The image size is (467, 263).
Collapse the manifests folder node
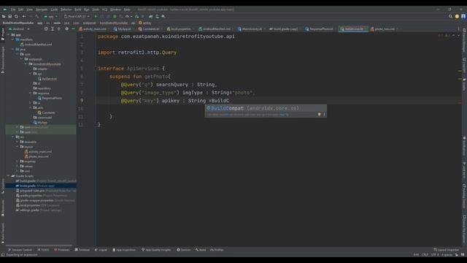tap(13, 39)
